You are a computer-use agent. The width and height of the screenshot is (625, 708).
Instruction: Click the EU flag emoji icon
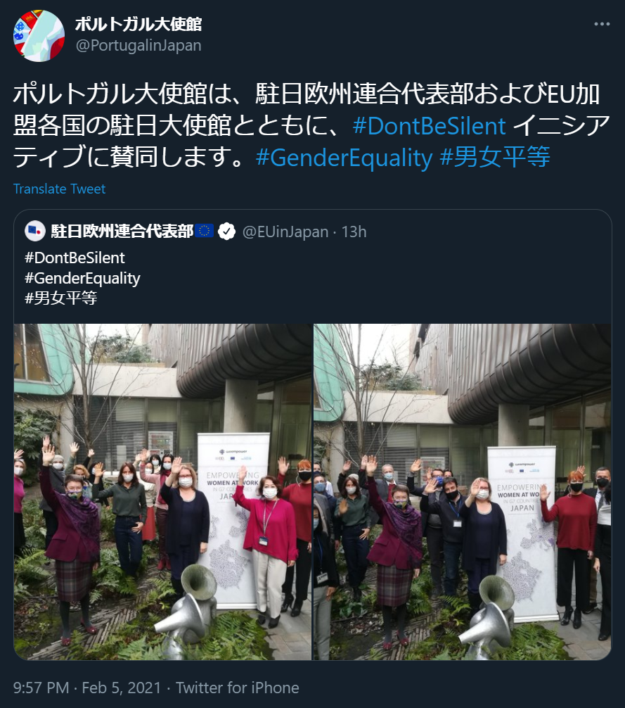205,231
